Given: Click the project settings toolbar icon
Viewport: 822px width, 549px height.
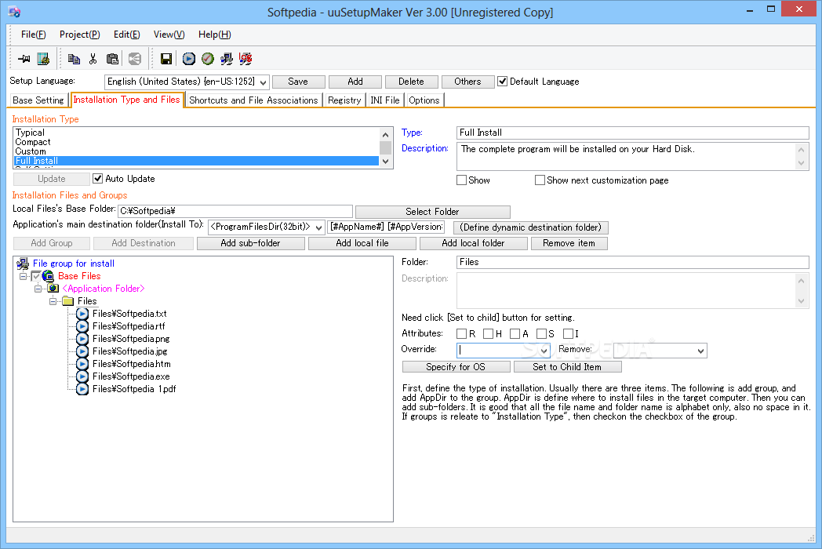Looking at the screenshot, I should coord(43,59).
